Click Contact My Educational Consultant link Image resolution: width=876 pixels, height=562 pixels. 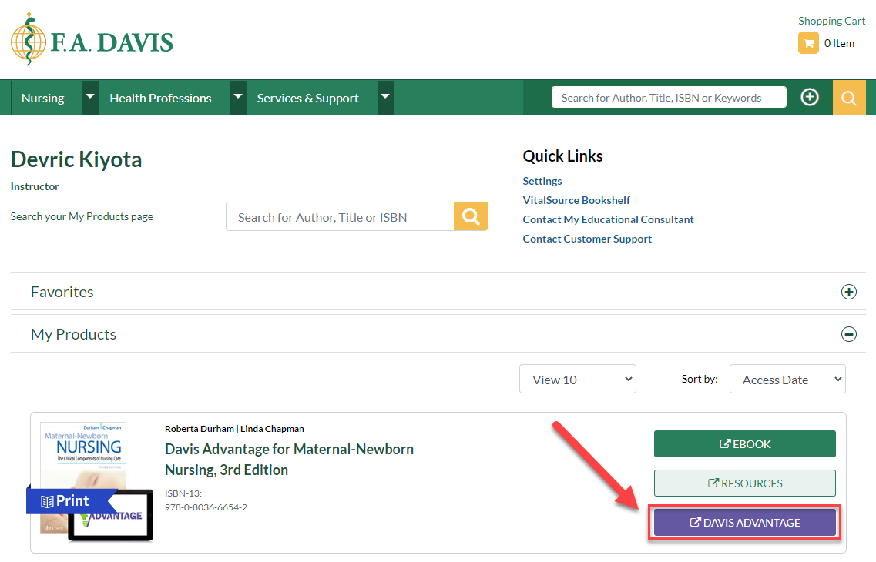coord(608,219)
